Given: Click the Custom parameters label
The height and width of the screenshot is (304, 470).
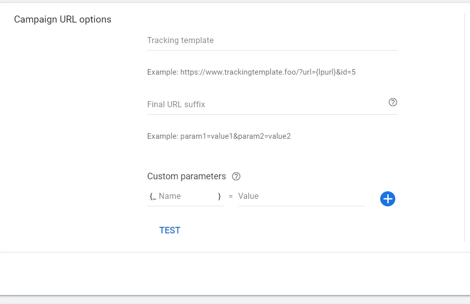Looking at the screenshot, I should [187, 176].
